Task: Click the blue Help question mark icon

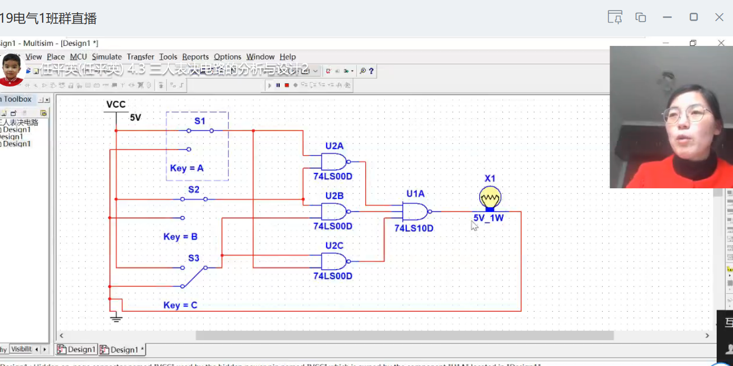Action: point(372,71)
